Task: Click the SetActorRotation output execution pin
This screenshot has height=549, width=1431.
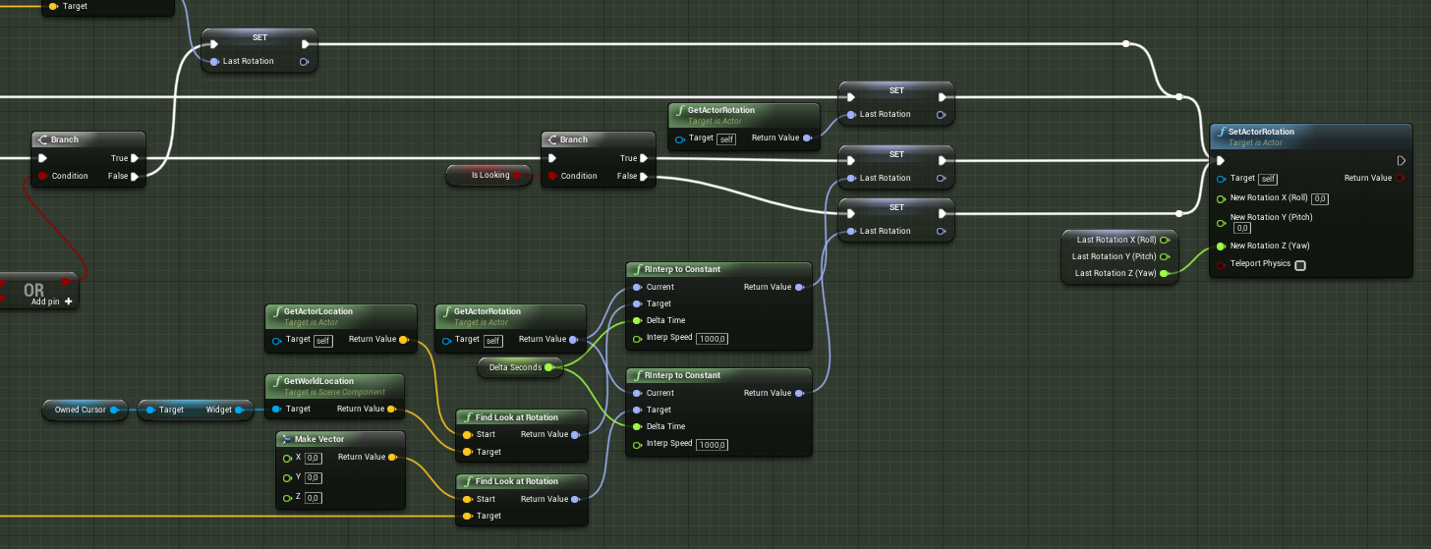Action: (1402, 160)
